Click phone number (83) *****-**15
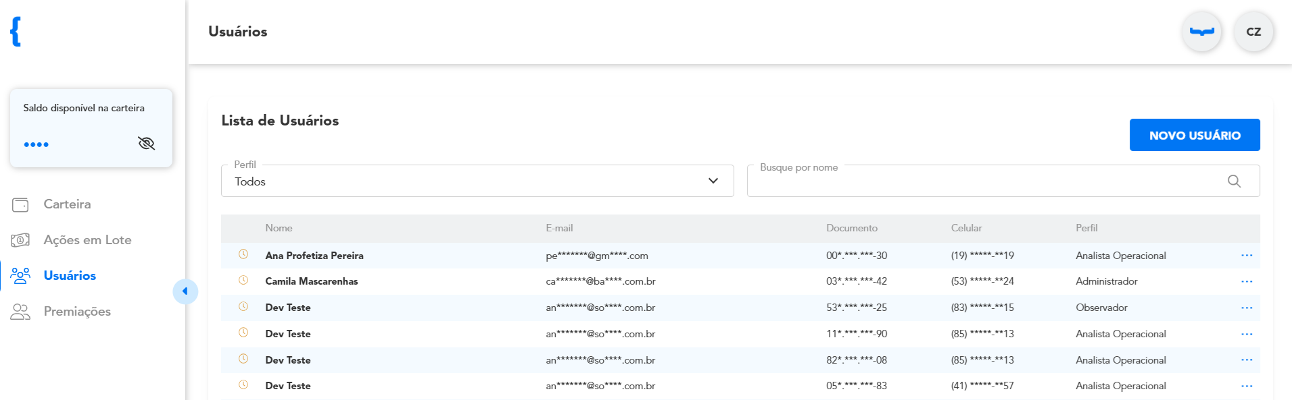 pos(982,308)
